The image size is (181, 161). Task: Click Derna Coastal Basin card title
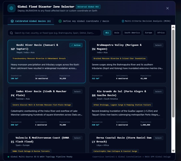coord(124,140)
